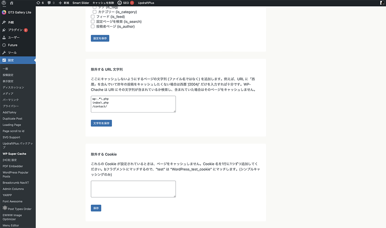The width and height of the screenshot is (386, 228).
Task: Click キャッシュを削除 in the admin bar
Action: (x=103, y=3)
